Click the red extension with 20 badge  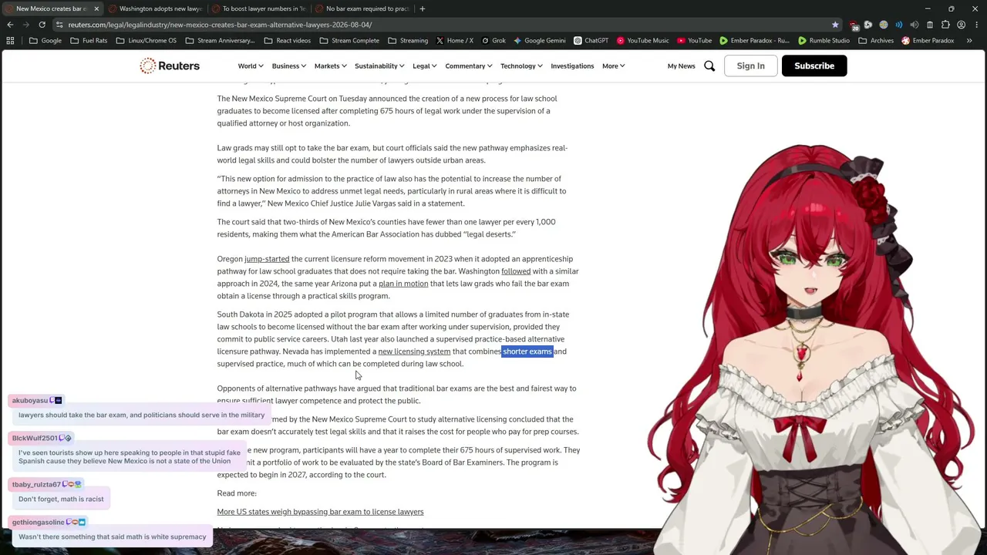[x=854, y=25]
